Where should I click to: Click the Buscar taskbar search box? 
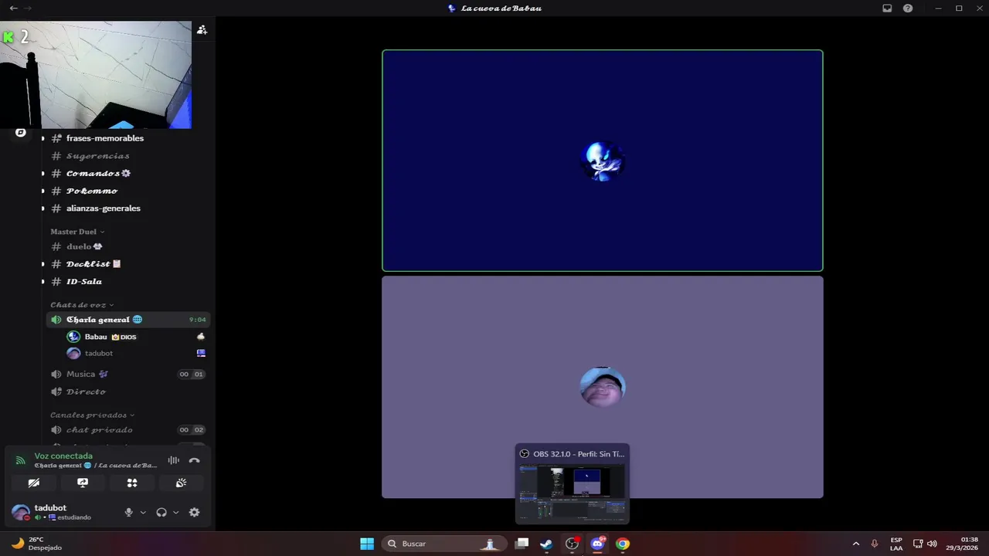pyautogui.click(x=444, y=544)
